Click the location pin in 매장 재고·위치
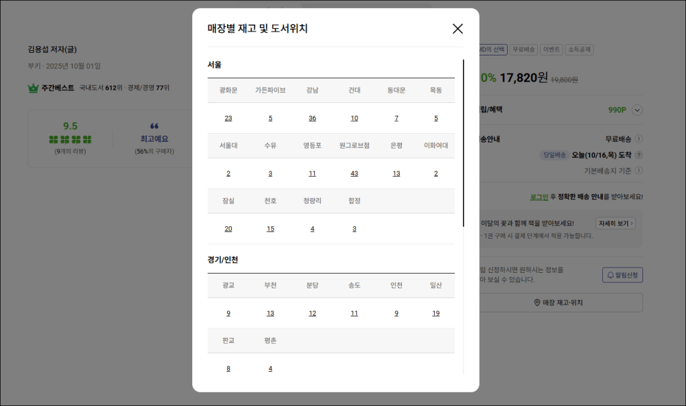The image size is (686, 406). [537, 302]
